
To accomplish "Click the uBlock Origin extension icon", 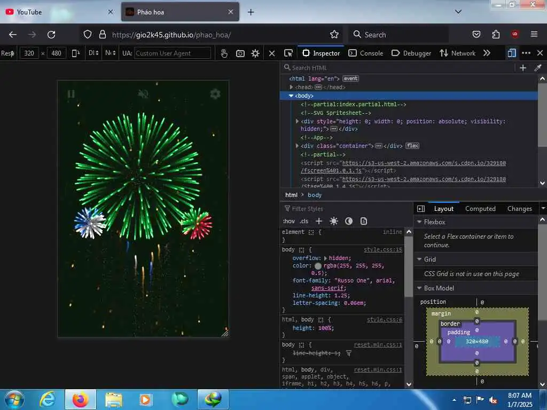I will 515,34.
